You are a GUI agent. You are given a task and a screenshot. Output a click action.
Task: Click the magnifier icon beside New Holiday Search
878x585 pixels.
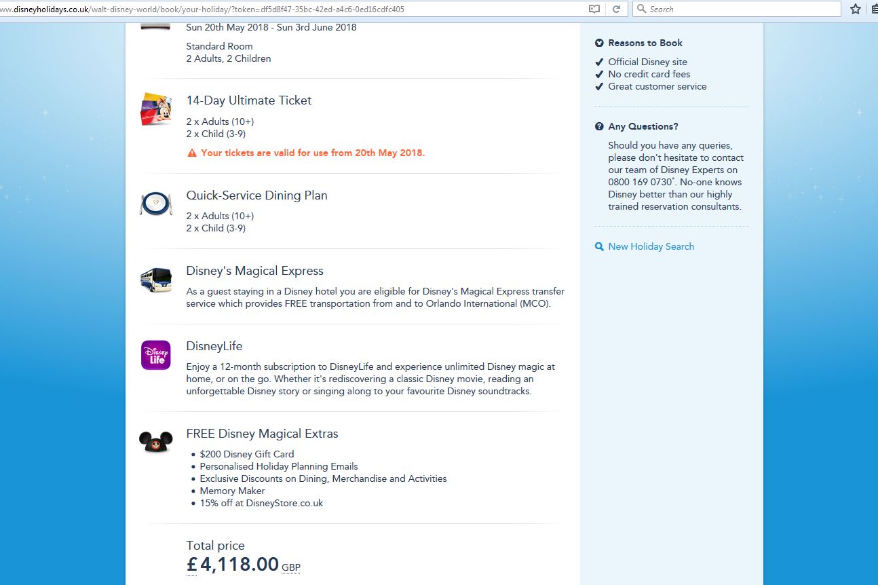coord(599,247)
